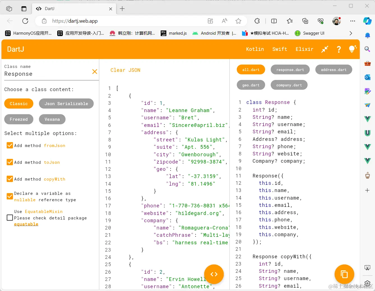Viewport: 375px width, 291px height.
Task: Close the DartJ browser tab
Action: coord(111,9)
